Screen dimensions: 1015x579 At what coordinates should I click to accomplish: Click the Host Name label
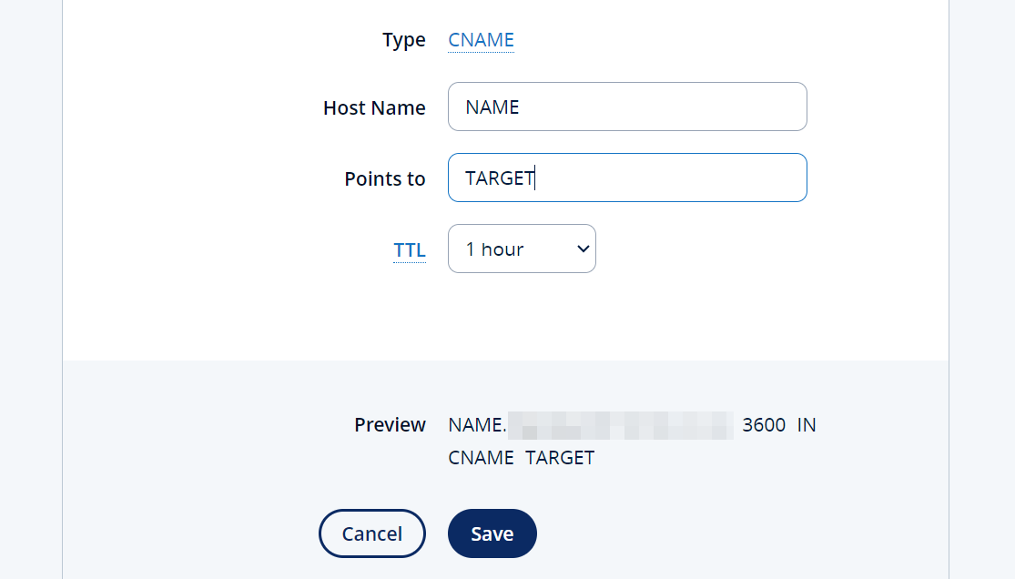coord(374,107)
